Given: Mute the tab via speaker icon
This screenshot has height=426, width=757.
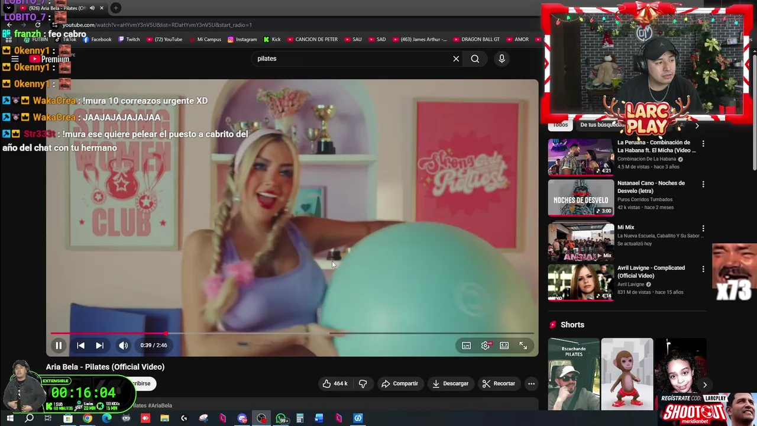Looking at the screenshot, I should click(x=92, y=8).
